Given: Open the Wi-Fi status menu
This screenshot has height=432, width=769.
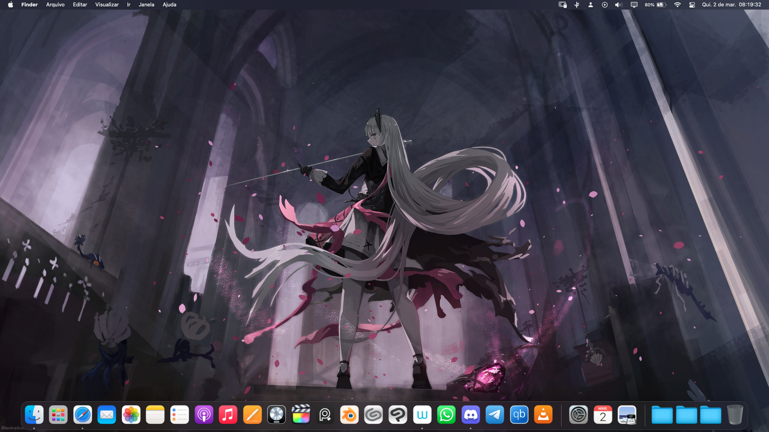Looking at the screenshot, I should [x=677, y=5].
